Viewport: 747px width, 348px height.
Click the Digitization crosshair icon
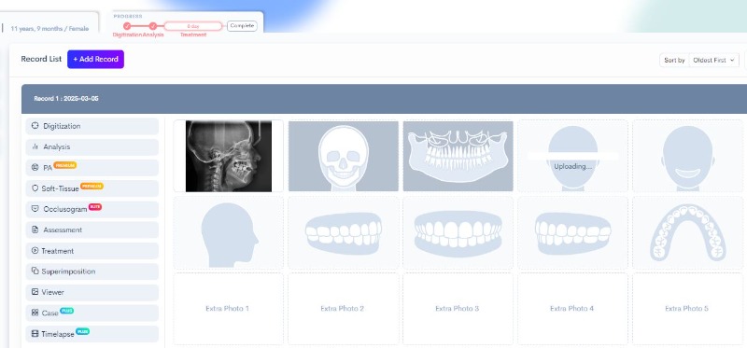tap(35, 126)
